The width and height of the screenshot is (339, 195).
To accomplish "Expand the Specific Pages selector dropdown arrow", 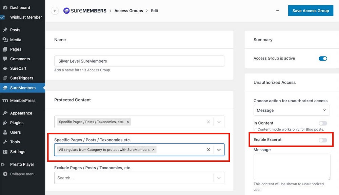I will (x=219, y=150).
